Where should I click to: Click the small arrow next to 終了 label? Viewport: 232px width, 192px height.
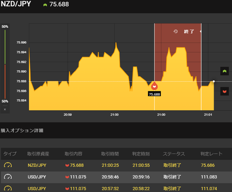tap(201, 31)
